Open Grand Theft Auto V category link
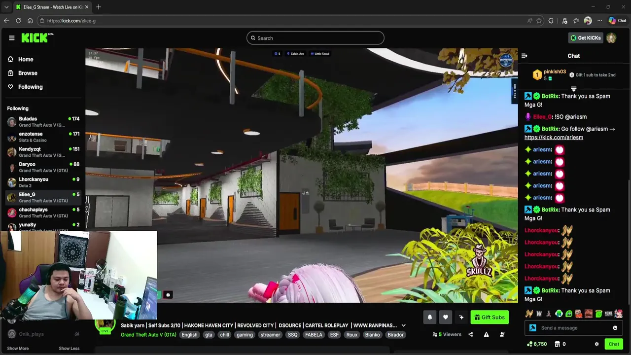 pos(148,335)
